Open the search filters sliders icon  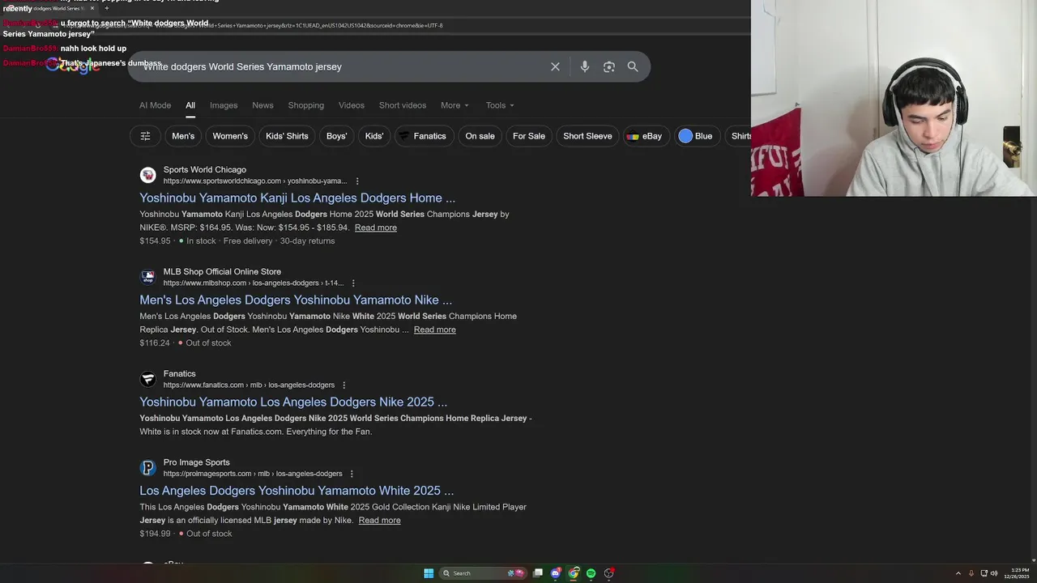click(x=145, y=136)
